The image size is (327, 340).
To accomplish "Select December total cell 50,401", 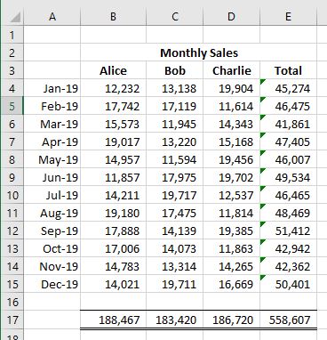I will [x=288, y=284].
